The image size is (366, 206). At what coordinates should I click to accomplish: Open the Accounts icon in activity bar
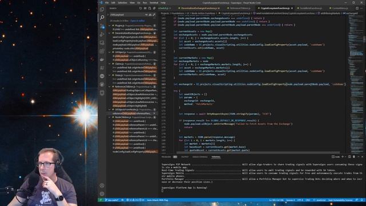[x=102, y=185]
